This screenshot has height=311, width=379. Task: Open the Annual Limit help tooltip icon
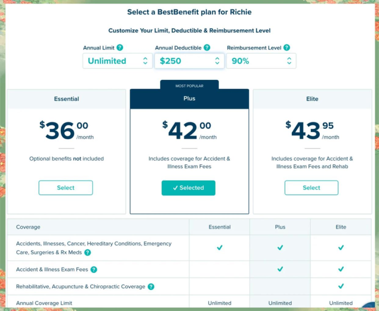click(119, 48)
